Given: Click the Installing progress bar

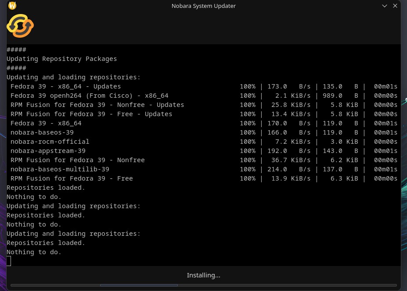Looking at the screenshot, I should (x=204, y=285).
